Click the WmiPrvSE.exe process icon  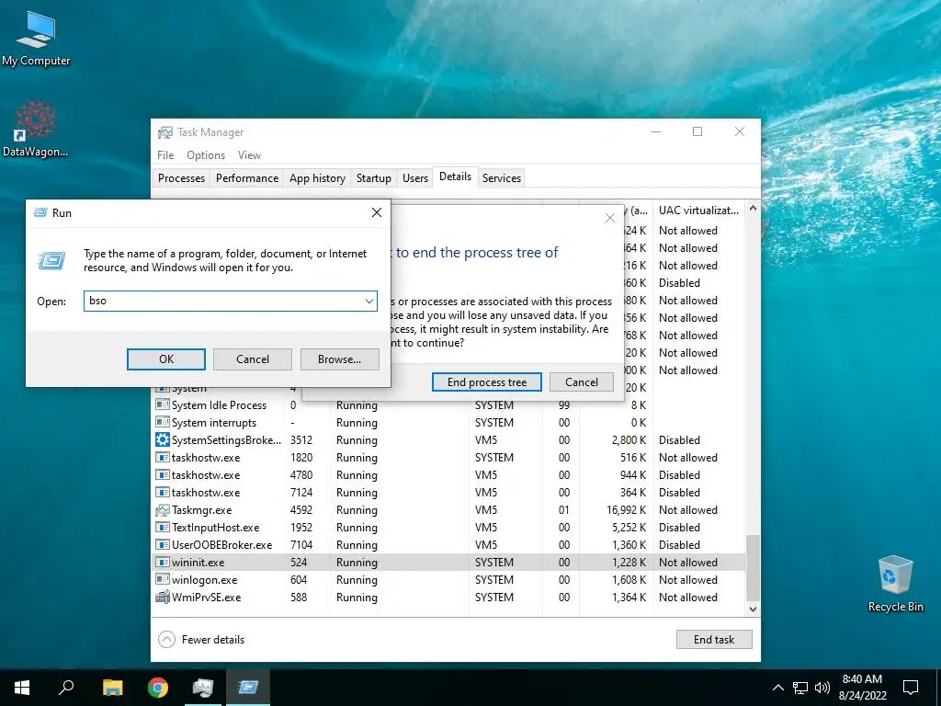(x=162, y=598)
